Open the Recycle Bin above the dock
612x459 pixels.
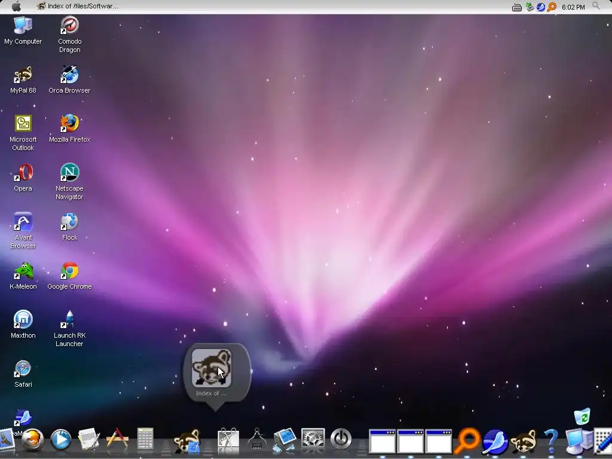[x=582, y=416]
